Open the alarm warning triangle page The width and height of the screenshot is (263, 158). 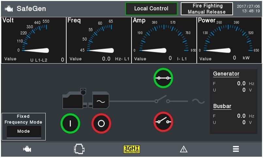pyautogui.click(x=184, y=149)
